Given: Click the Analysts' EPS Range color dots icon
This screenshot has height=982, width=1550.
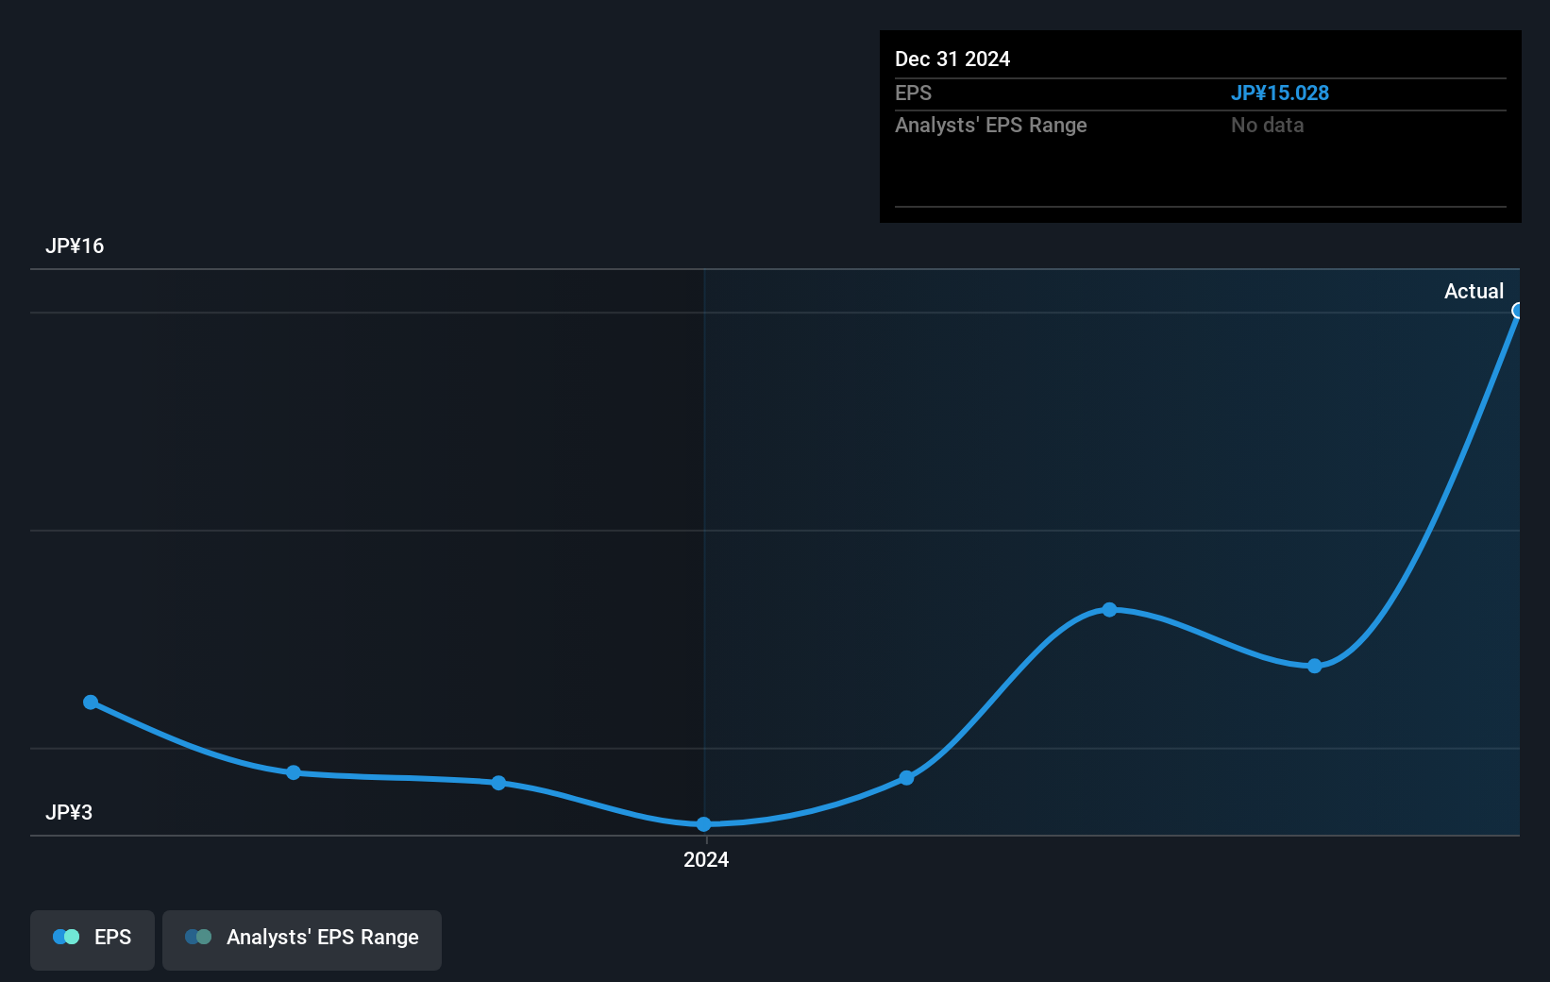Looking at the screenshot, I should [x=198, y=937].
